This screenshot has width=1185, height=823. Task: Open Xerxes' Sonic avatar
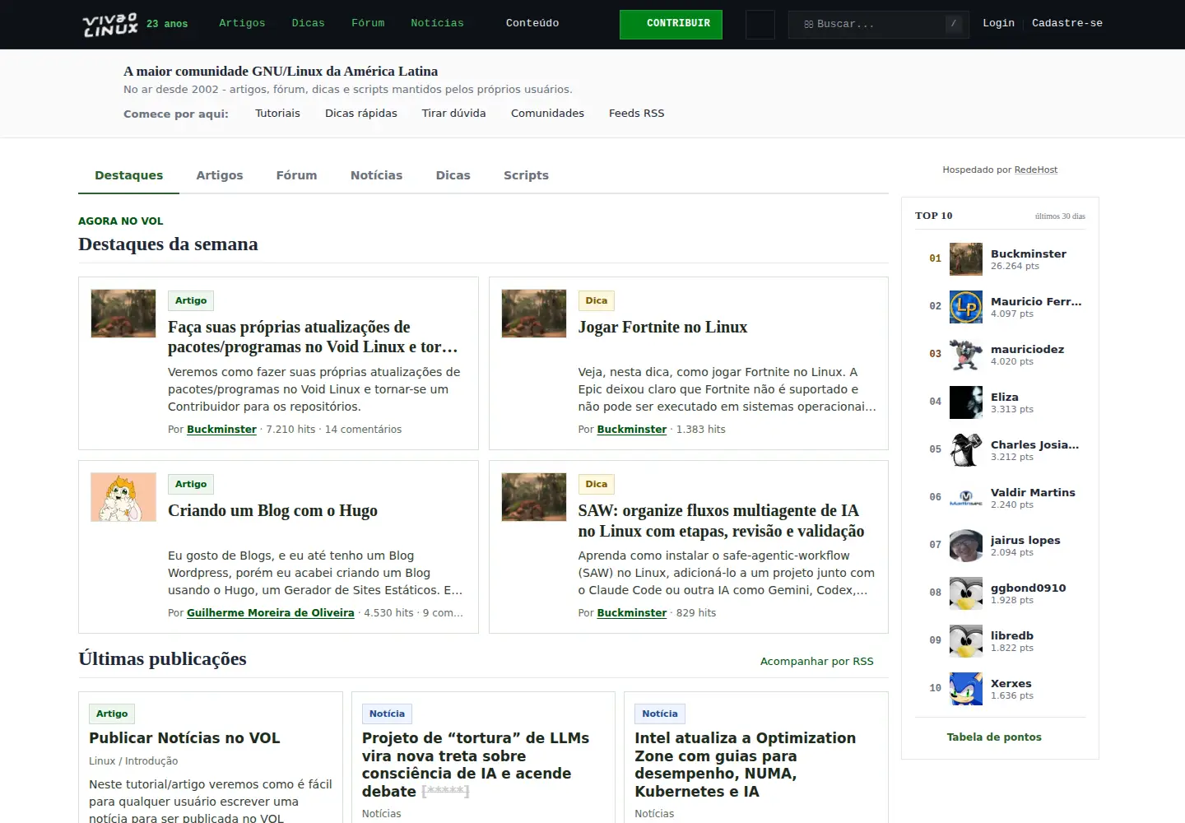pos(966,689)
